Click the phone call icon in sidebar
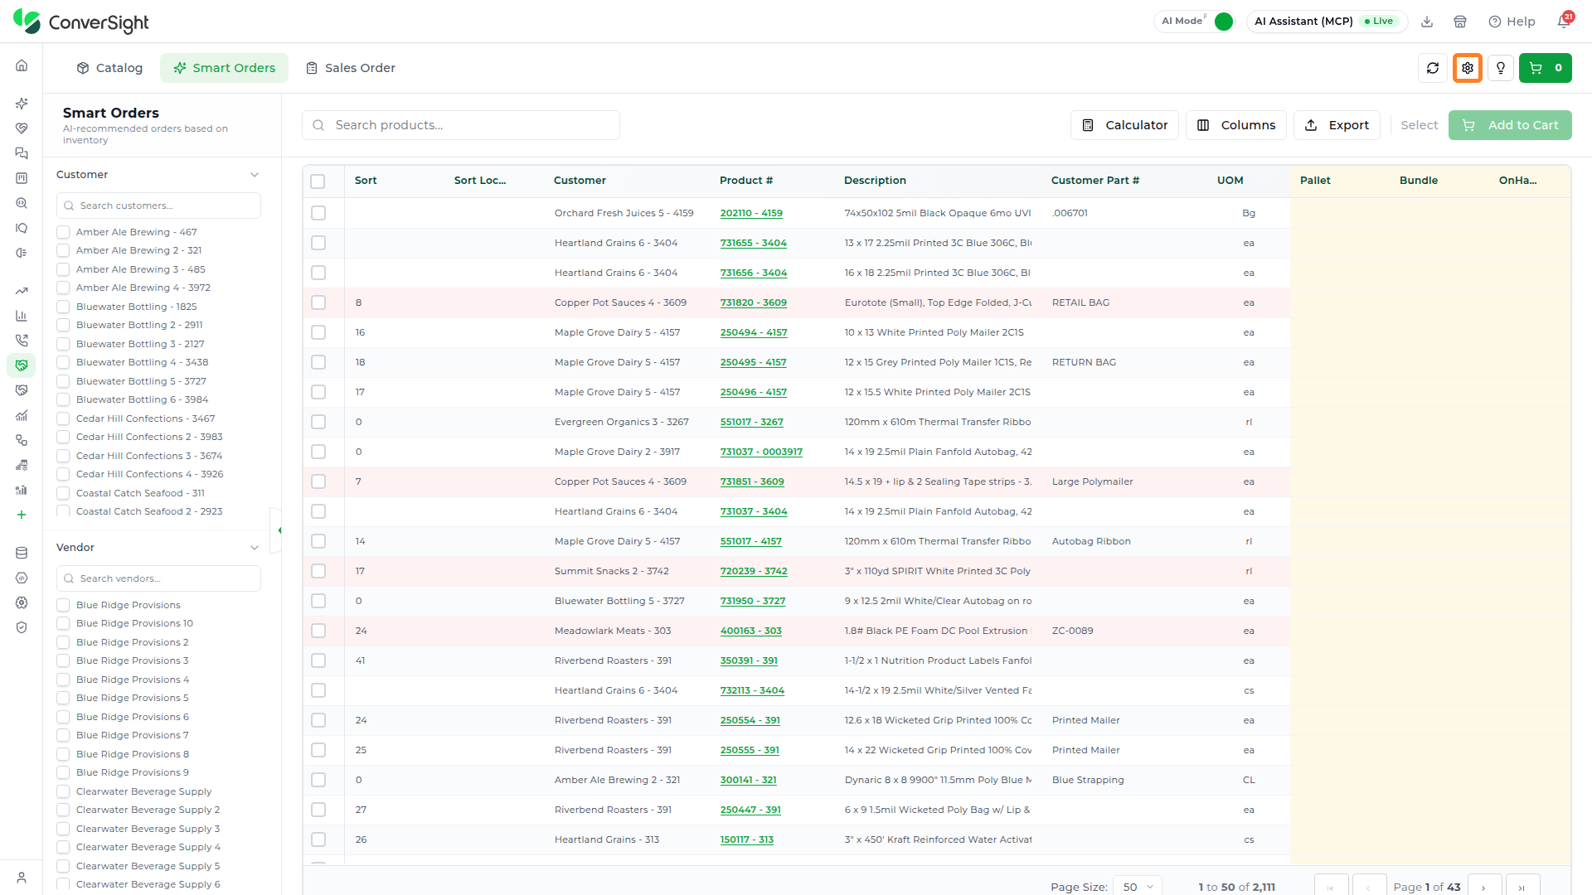1592x895 pixels. (22, 341)
